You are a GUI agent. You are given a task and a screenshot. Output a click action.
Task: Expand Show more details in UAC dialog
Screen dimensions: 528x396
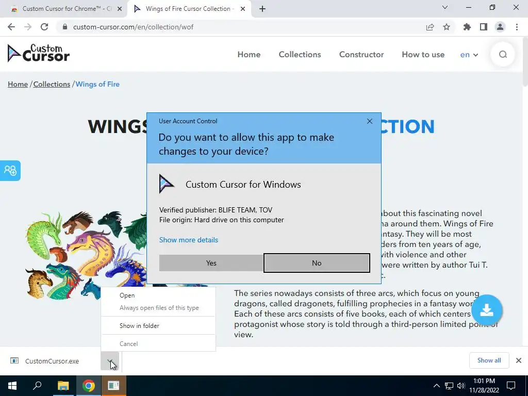click(x=189, y=240)
